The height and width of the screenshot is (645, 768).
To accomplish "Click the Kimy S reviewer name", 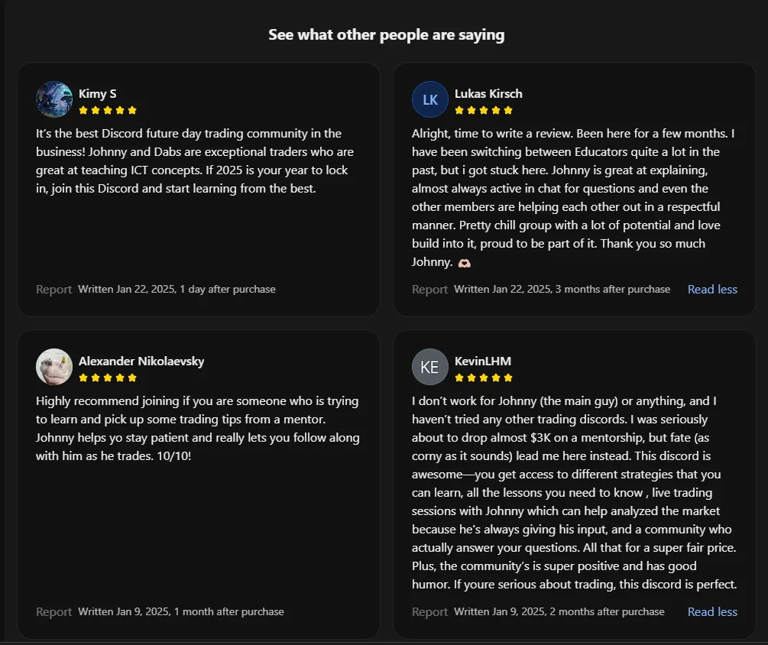I will [98, 94].
